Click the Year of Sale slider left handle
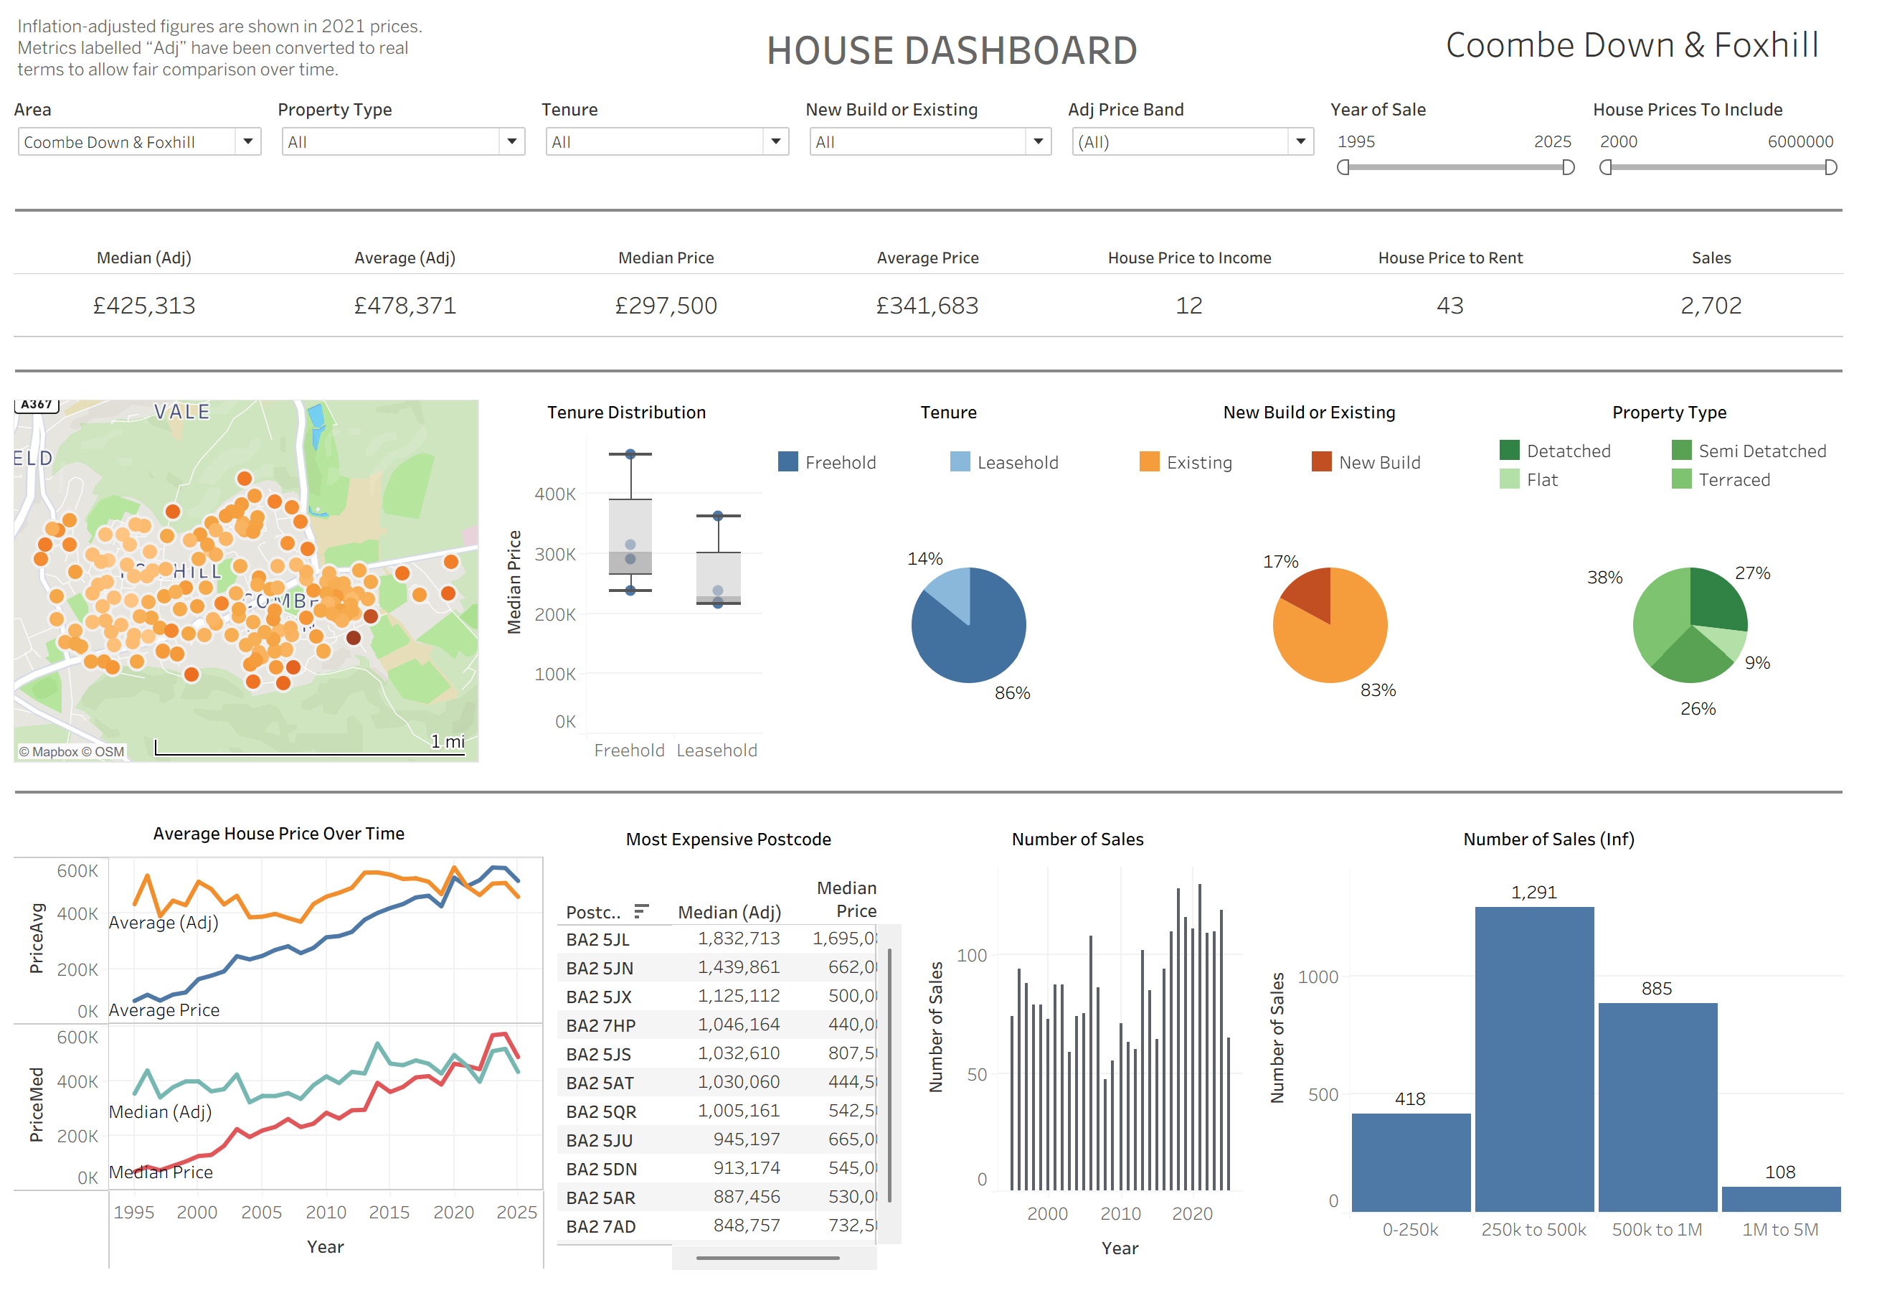Viewport: 1892px width, 1303px height. click(x=1344, y=168)
